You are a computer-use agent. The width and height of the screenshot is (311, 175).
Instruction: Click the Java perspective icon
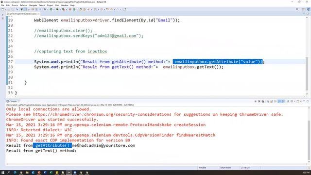308,9
